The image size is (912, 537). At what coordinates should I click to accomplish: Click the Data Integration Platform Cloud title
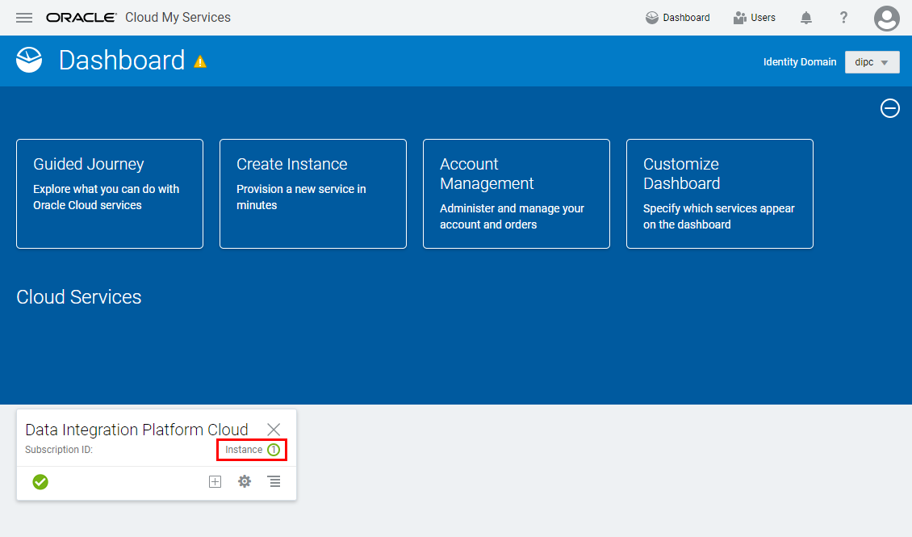pos(136,430)
